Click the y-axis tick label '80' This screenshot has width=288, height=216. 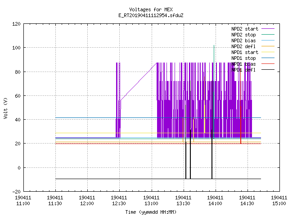point(18,72)
